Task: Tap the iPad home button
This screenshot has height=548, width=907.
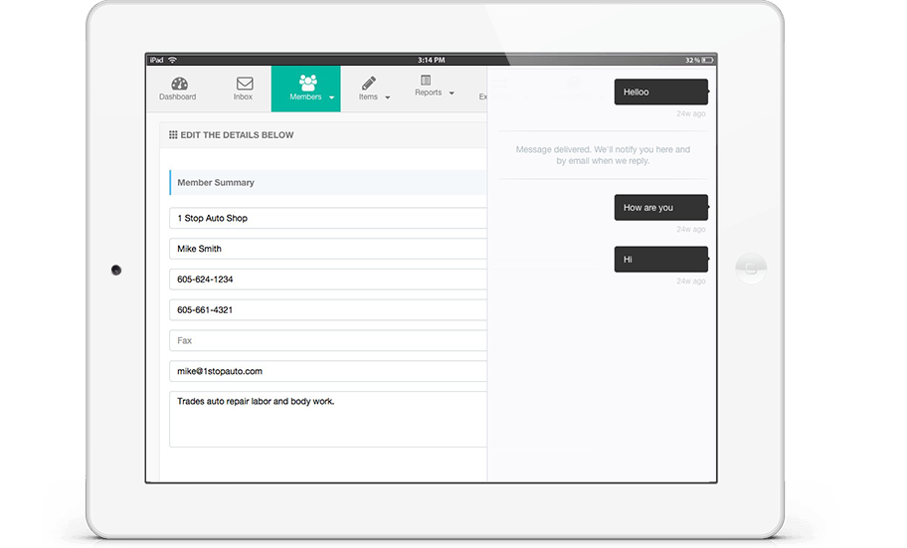Action: (751, 269)
